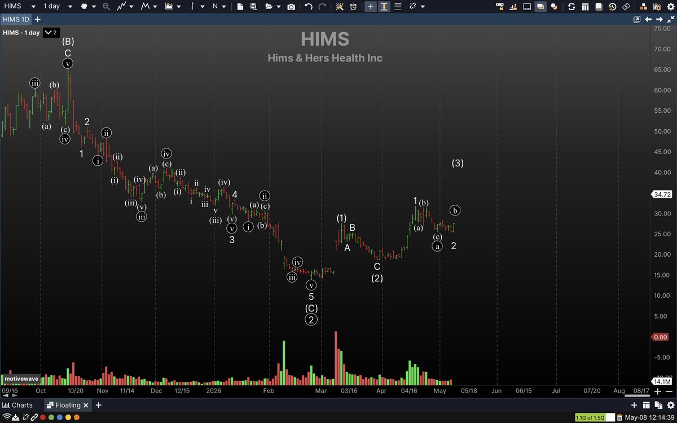Click the bar chart with lock icon

coord(513,7)
